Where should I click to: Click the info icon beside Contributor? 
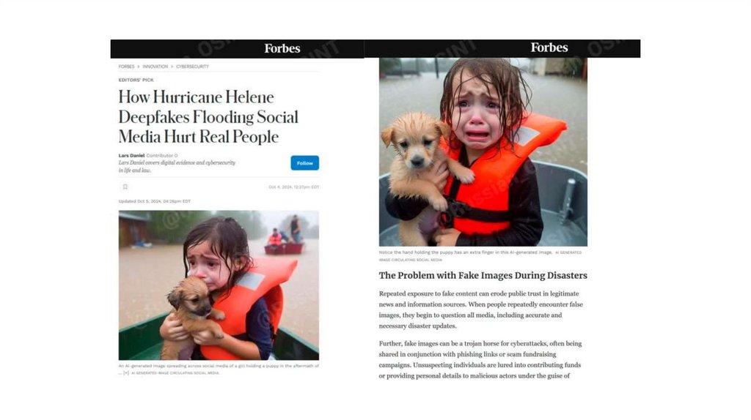[x=176, y=155]
